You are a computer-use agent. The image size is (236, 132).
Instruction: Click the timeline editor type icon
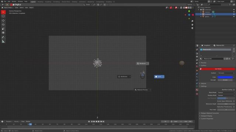pyautogui.click(x=2, y=121)
